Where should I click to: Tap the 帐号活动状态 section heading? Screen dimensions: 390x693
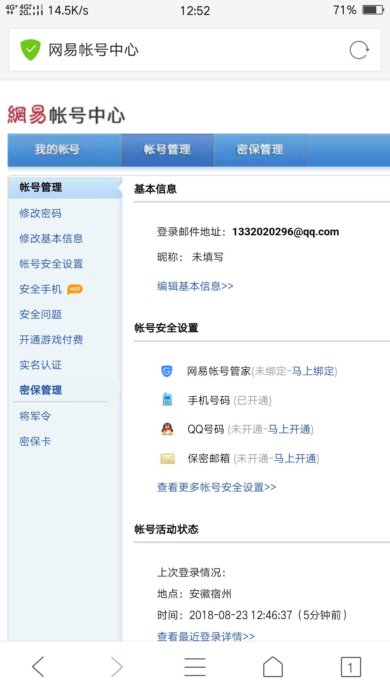166,529
